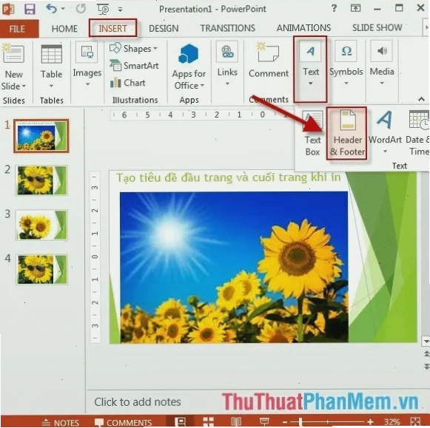This screenshot has width=430, height=428.
Task: Click vertical scrollbar down arrow
Action: click(x=426, y=342)
